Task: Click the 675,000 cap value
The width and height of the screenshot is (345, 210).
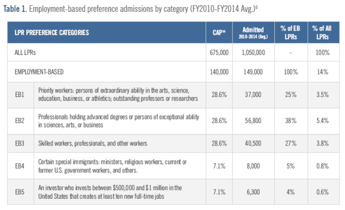Action: (219, 53)
